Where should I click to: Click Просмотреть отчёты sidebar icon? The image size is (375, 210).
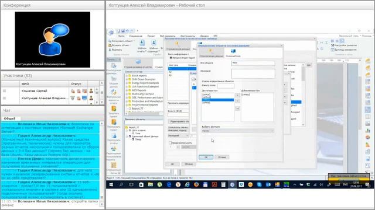coord(114,139)
